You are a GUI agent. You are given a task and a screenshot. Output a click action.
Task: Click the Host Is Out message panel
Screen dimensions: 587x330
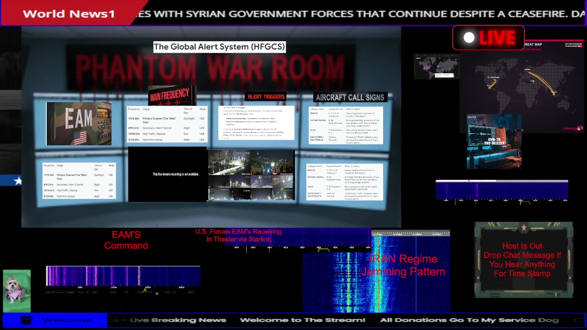coord(523,260)
